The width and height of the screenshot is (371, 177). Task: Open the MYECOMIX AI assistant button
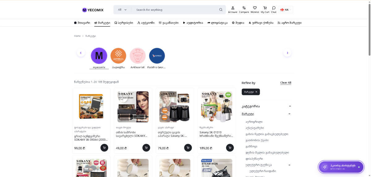point(341,167)
